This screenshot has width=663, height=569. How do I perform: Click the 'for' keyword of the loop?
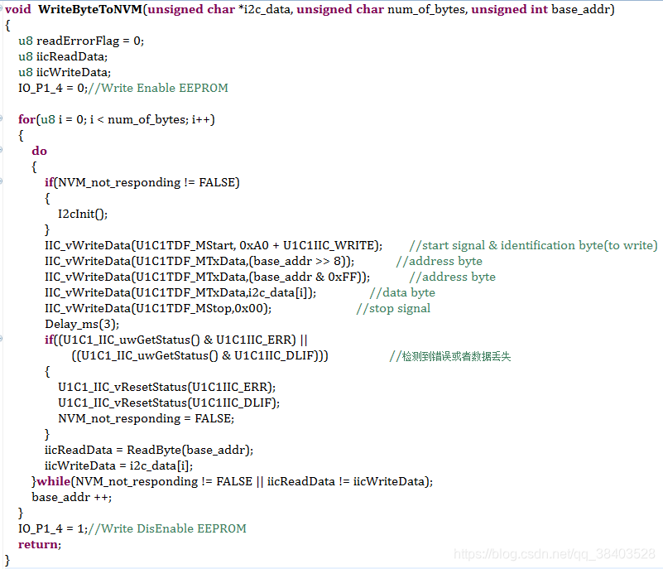(x=26, y=119)
